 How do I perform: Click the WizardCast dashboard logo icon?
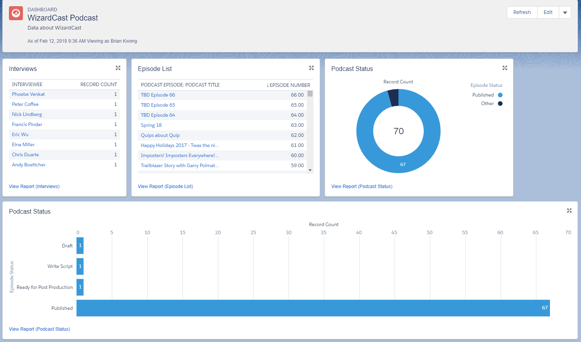click(x=16, y=13)
